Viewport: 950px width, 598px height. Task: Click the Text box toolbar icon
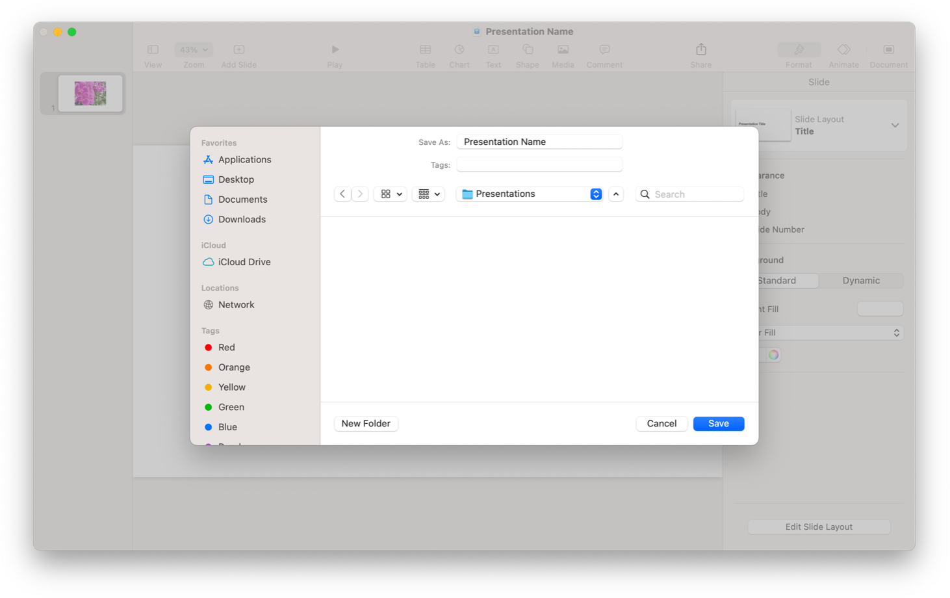(x=493, y=50)
